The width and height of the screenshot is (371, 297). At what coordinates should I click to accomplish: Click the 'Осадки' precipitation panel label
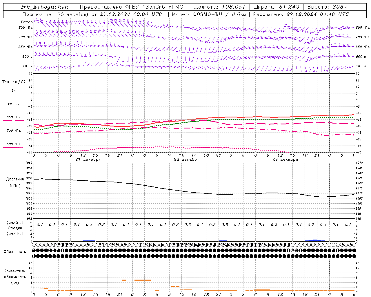[x=15, y=228]
